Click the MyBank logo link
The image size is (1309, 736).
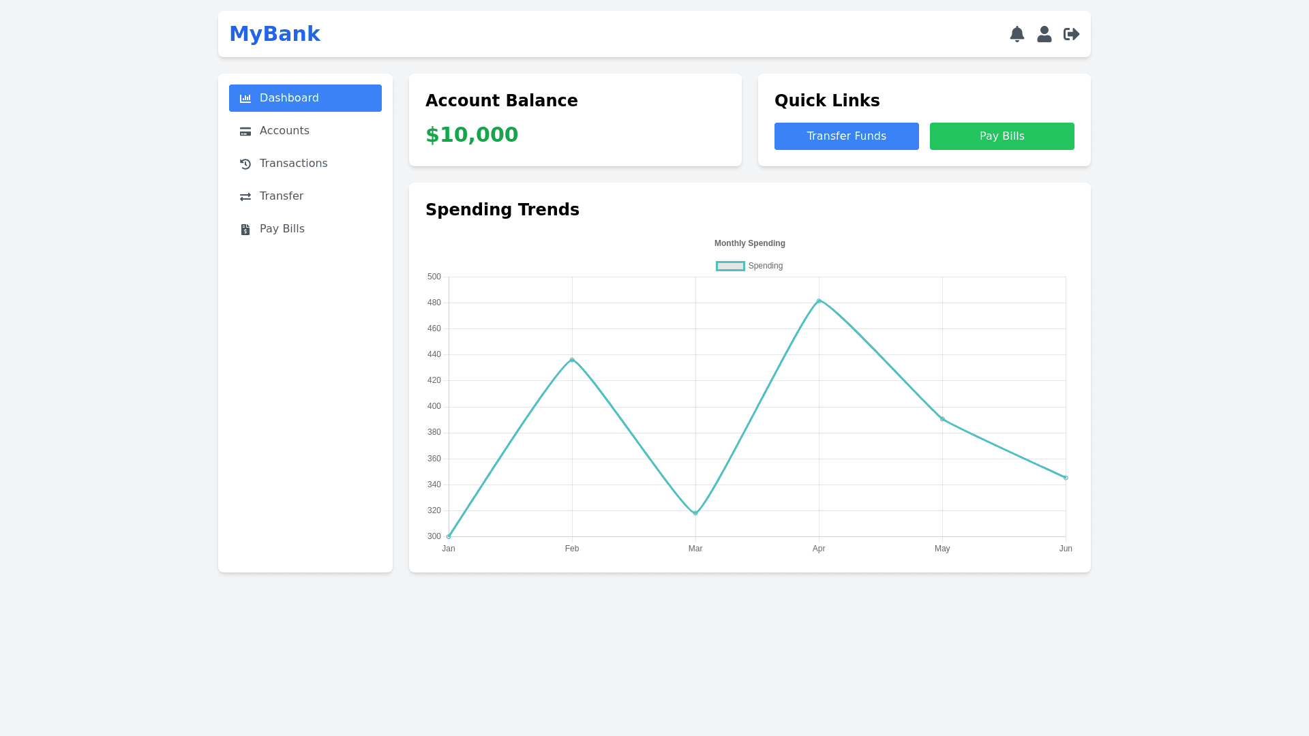[275, 34]
